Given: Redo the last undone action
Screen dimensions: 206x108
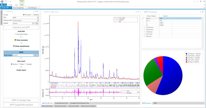Looking at the screenshot, I should pyautogui.click(x=8, y=2).
